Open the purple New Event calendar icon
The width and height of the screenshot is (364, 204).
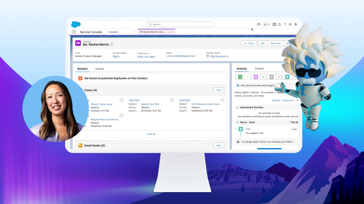[256, 77]
